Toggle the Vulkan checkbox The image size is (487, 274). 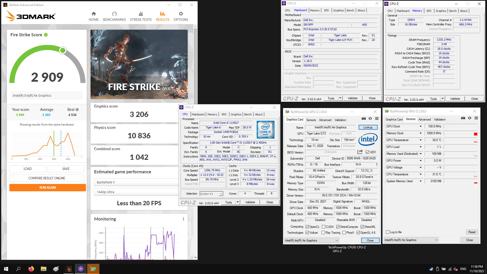307,232
